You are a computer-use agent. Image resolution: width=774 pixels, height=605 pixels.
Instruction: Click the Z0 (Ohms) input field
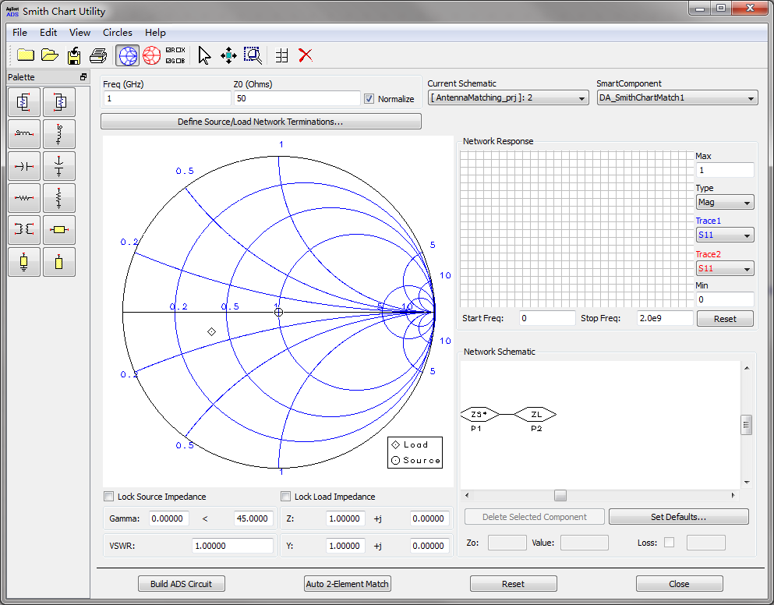click(x=297, y=98)
